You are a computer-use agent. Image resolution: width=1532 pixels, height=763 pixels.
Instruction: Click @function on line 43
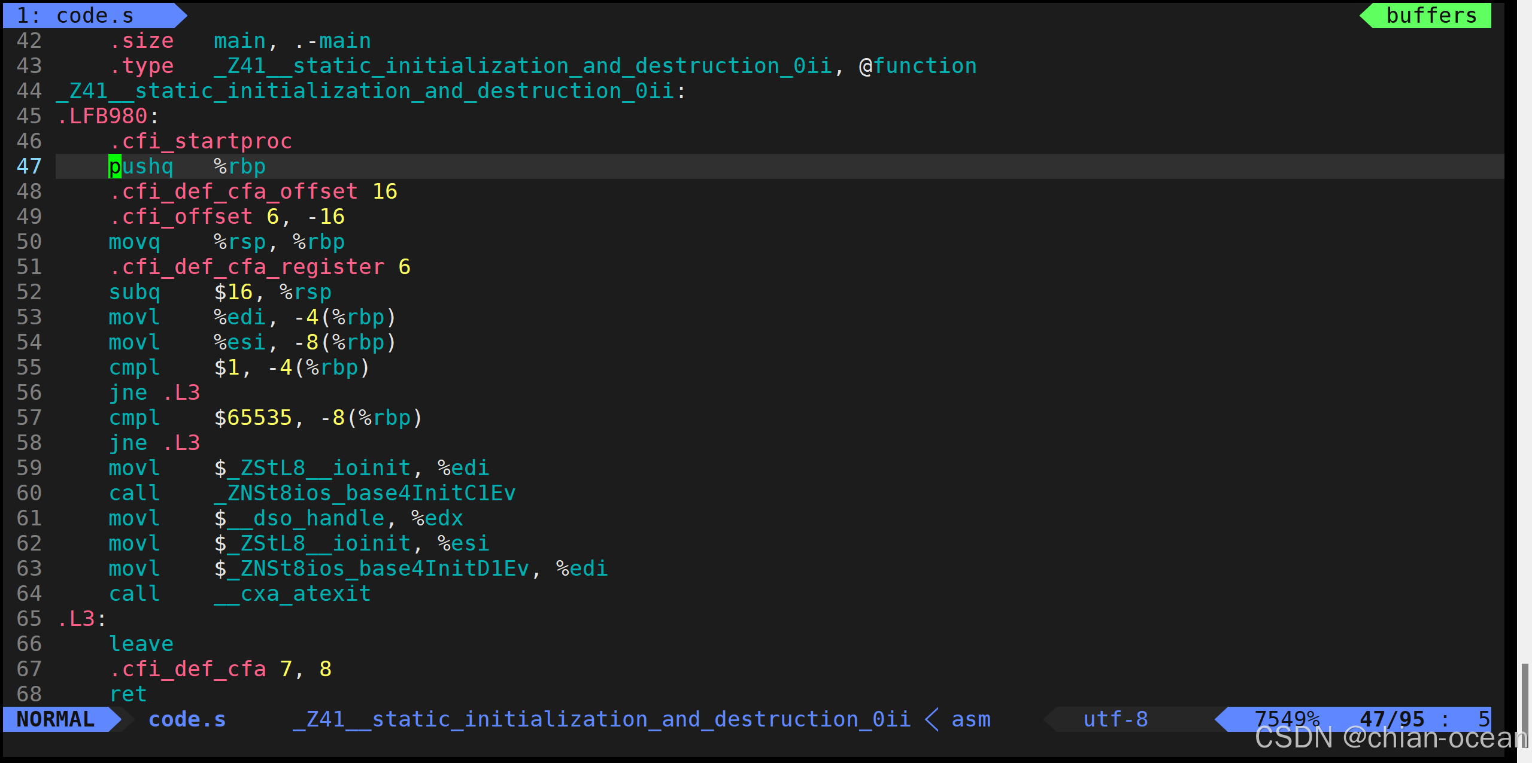point(918,66)
